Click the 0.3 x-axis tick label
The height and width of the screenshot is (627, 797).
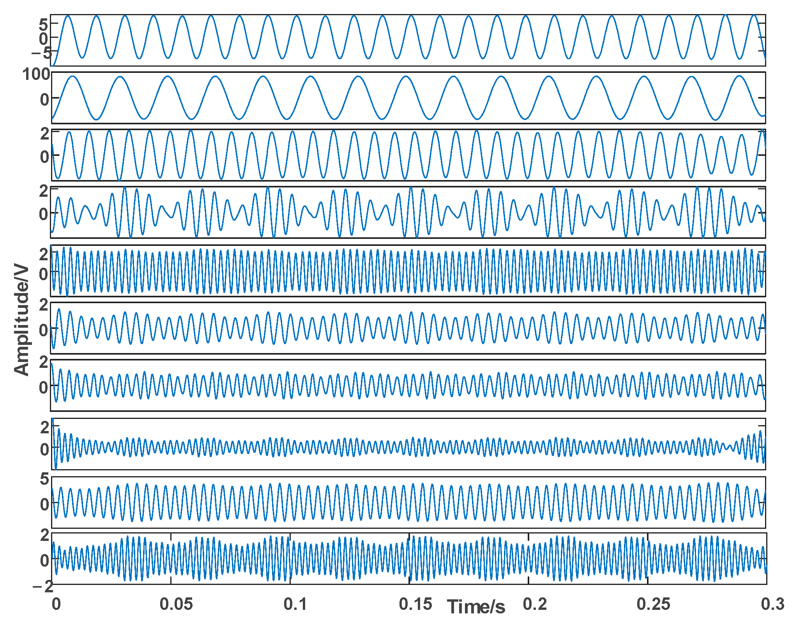tap(772, 604)
